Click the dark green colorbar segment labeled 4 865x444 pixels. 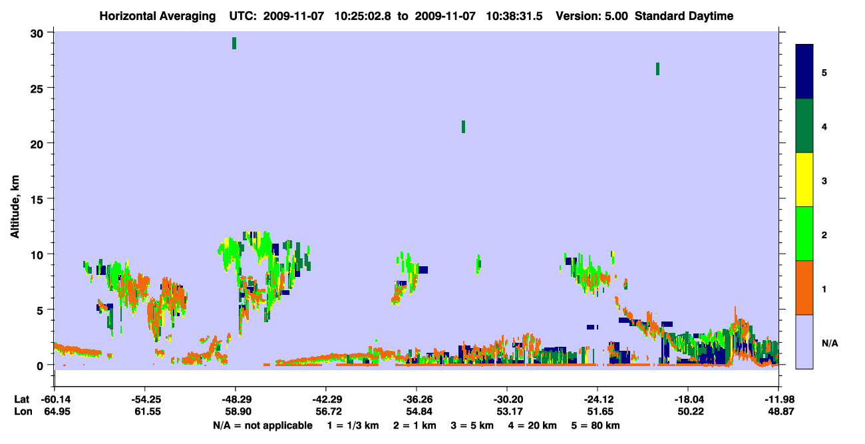[x=804, y=126]
